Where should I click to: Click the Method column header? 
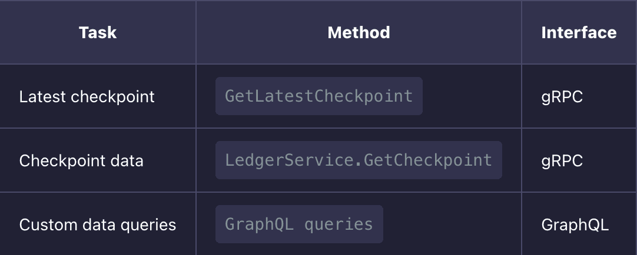(359, 32)
